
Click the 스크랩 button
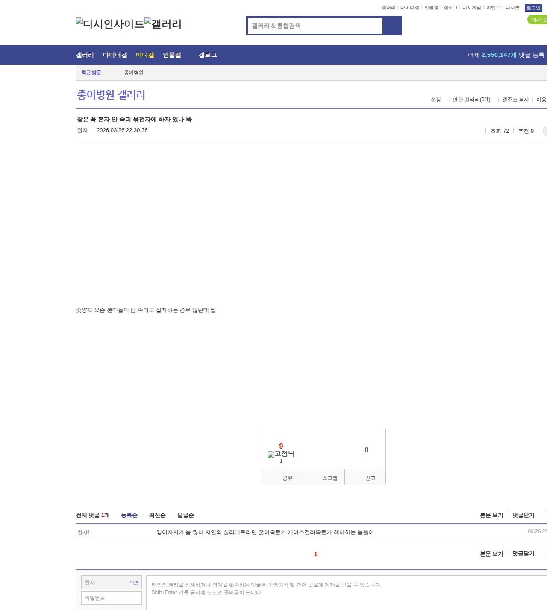click(324, 478)
